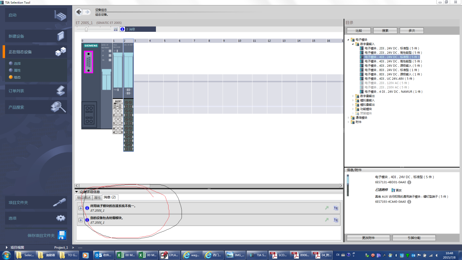Select 2DI 24V DC 高性能型 module

point(393,53)
